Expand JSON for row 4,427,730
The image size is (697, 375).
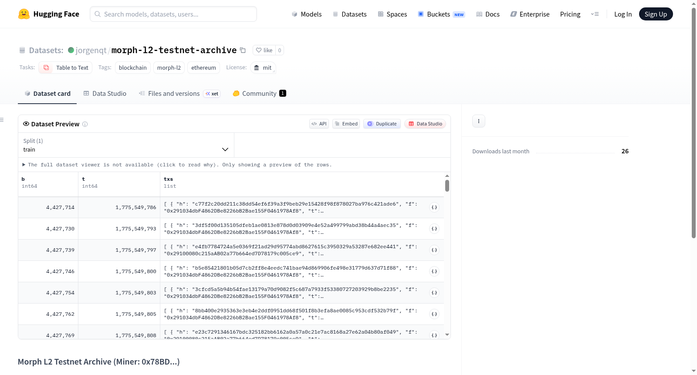coord(434,229)
